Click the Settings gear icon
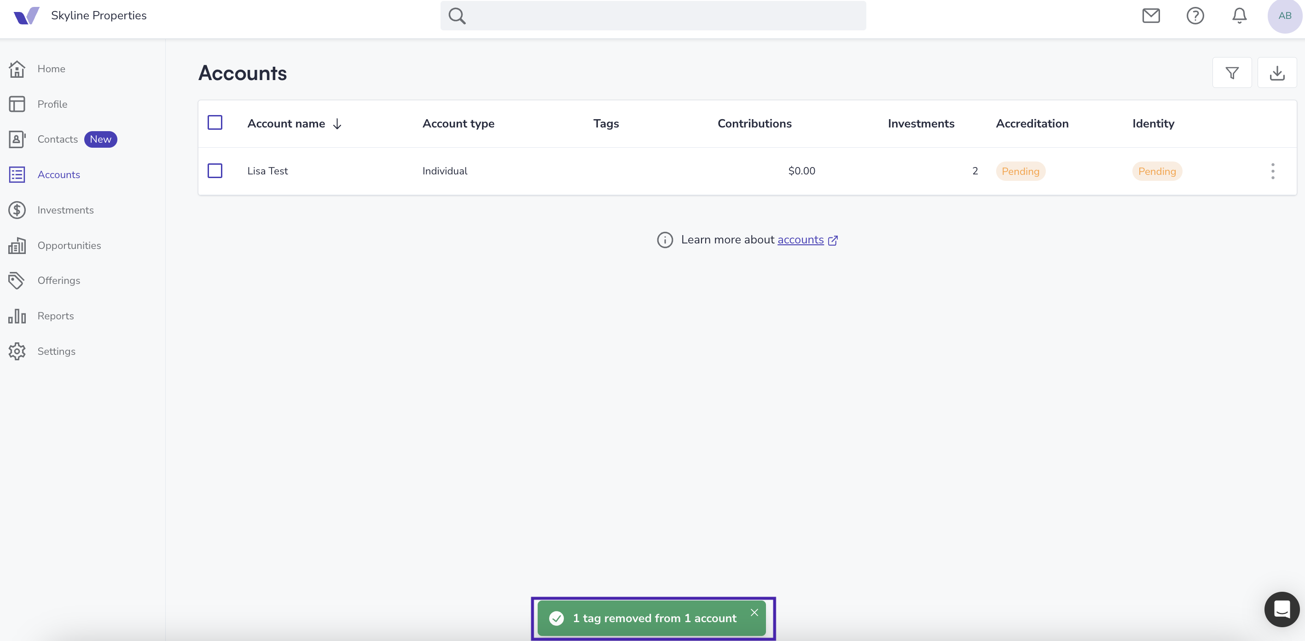Image resolution: width=1305 pixels, height=641 pixels. pyautogui.click(x=17, y=352)
